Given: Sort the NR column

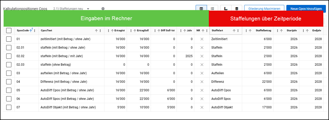Looking at the screenshot, I should click(x=203, y=31).
